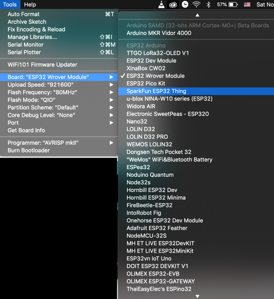
Task: Pick u-blox NINA-W10 series (ESP32)
Action: (196, 99)
